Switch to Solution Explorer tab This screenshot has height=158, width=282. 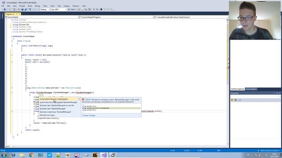click(237, 89)
